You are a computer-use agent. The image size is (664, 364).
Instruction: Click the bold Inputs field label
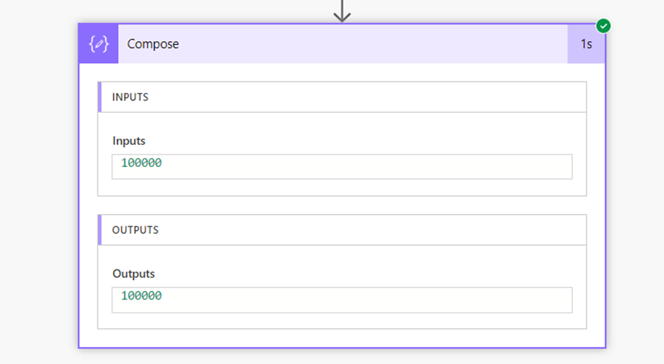tap(129, 141)
